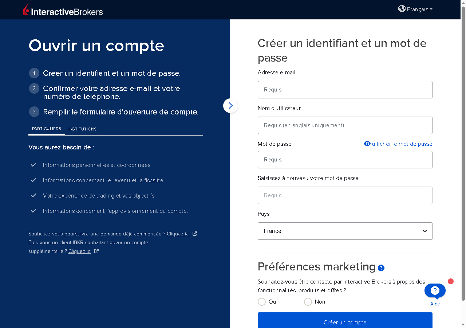Open the Aide help chat bubble
This screenshot has width=466, height=328.
point(435,291)
